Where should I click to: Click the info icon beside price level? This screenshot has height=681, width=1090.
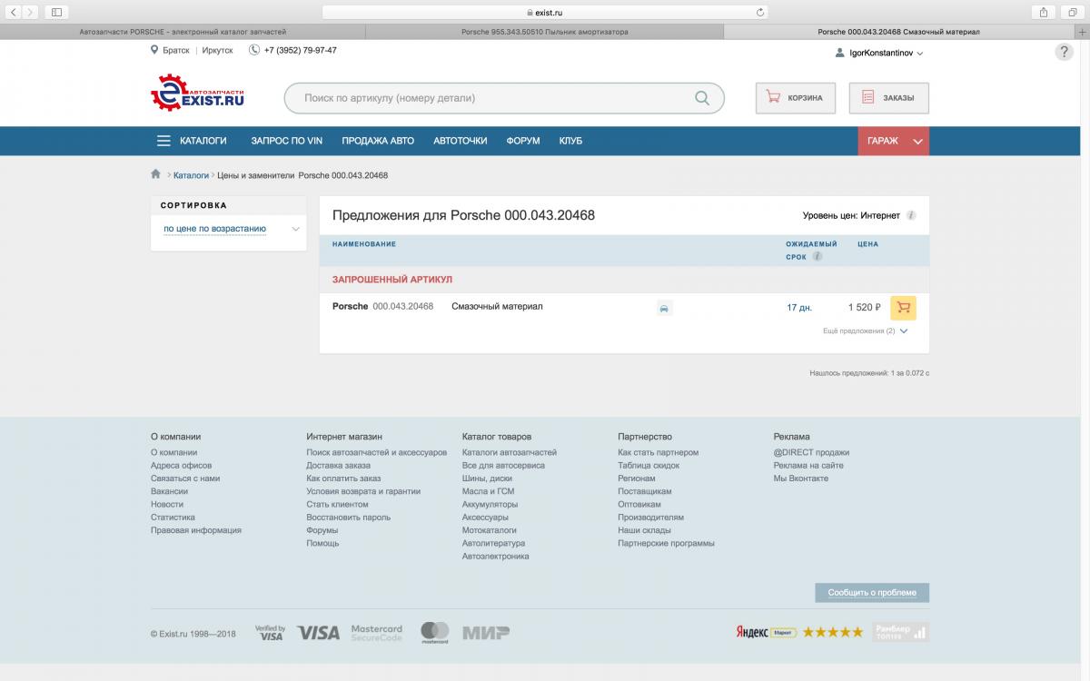pos(911,216)
